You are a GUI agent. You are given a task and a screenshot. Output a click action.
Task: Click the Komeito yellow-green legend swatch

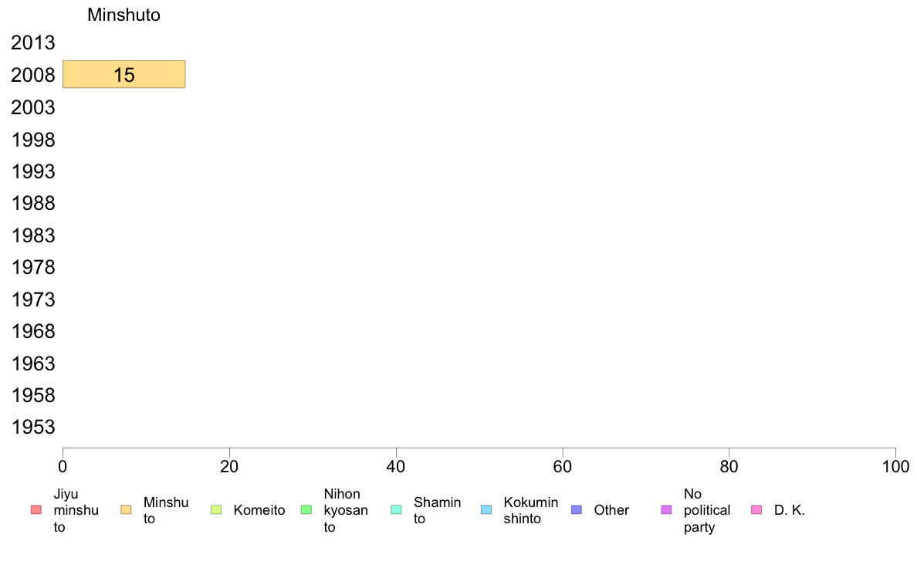pos(215,509)
